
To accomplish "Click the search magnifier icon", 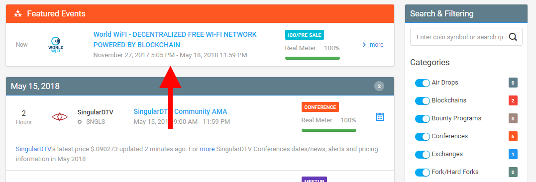I will [513, 37].
